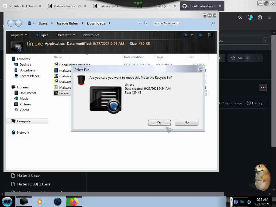Click the refresh icon beside address bar
The width and height of the screenshot is (276, 207).
pos(145,23)
